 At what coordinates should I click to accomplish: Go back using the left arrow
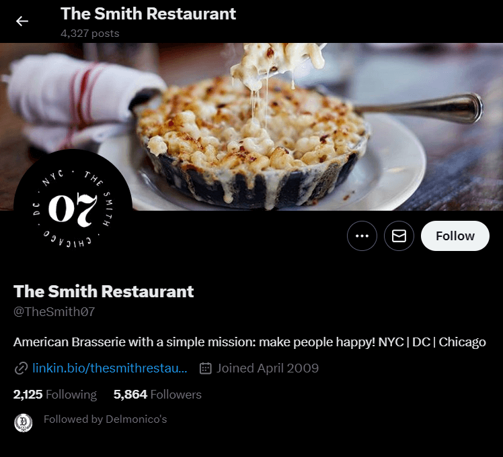tap(22, 21)
